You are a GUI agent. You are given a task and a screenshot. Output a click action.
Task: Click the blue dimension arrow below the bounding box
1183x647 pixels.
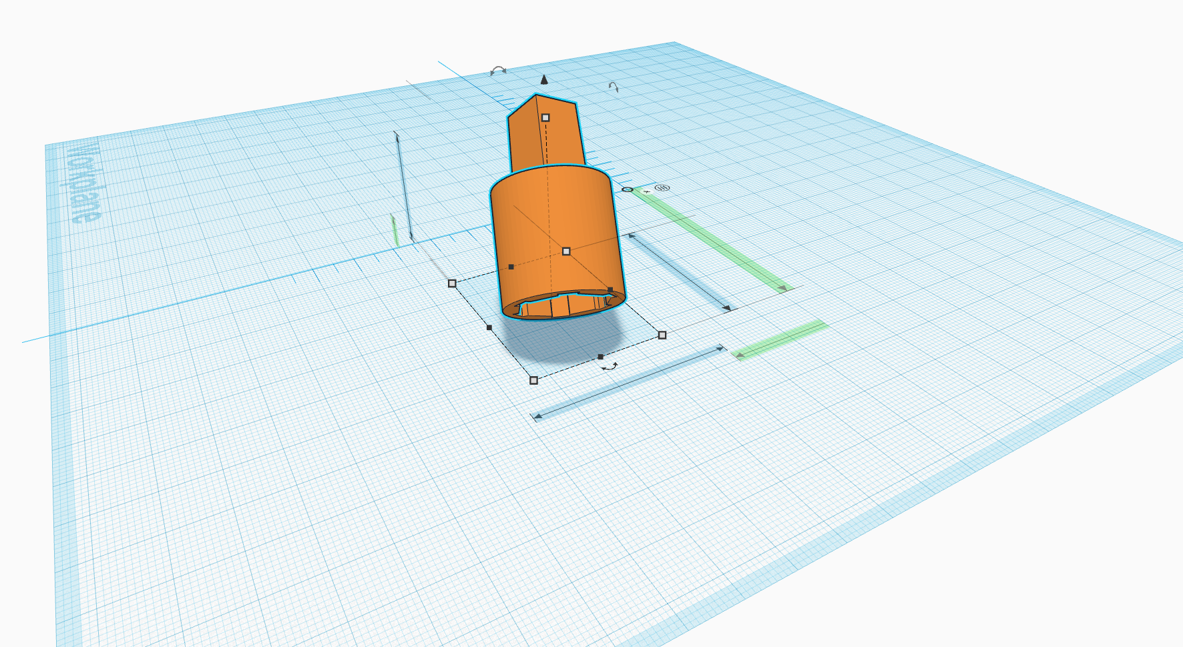point(628,382)
